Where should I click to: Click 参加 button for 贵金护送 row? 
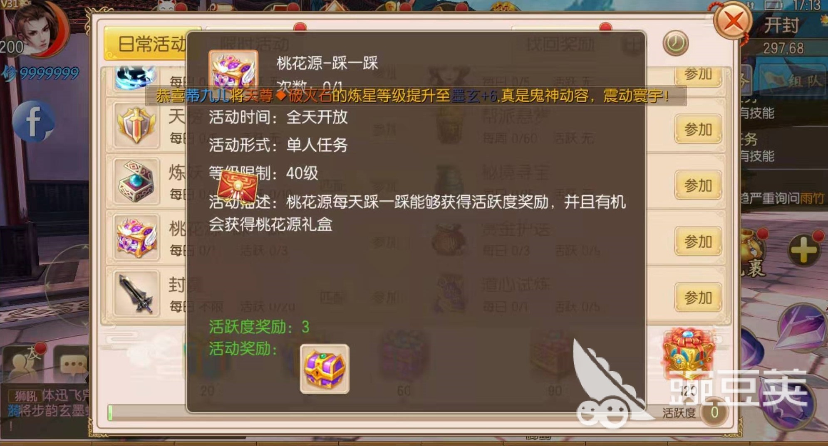[698, 241]
